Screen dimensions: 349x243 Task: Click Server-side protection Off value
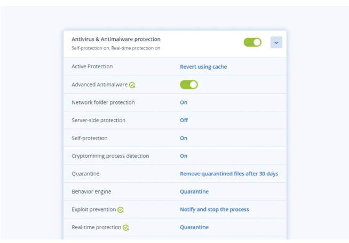(184, 120)
